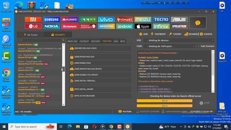231x130 pixels.
Task: Open DEVMGR device manager
Action: 191,34
